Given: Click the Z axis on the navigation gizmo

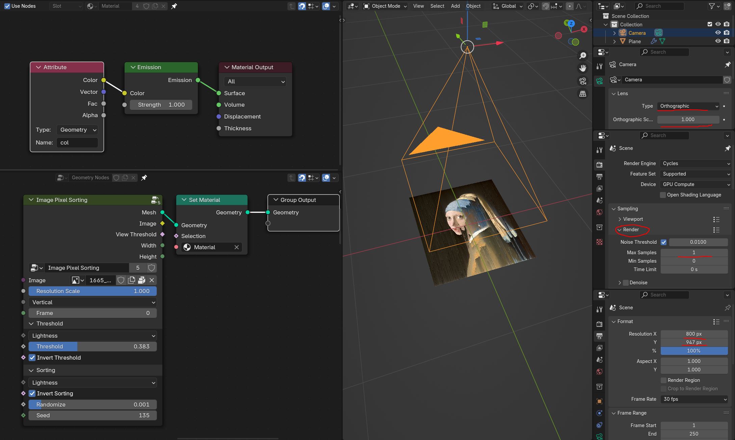Looking at the screenshot, I should [571, 23].
